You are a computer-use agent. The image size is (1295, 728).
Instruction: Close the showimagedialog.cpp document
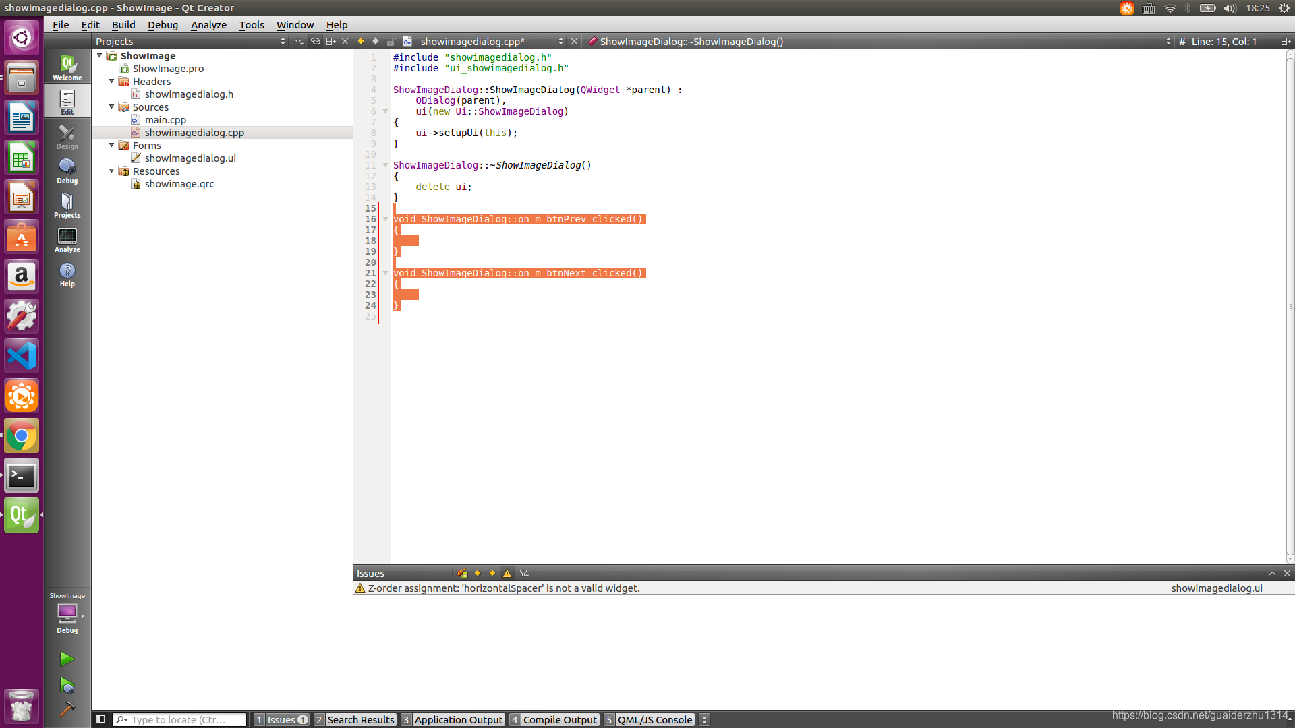(575, 41)
